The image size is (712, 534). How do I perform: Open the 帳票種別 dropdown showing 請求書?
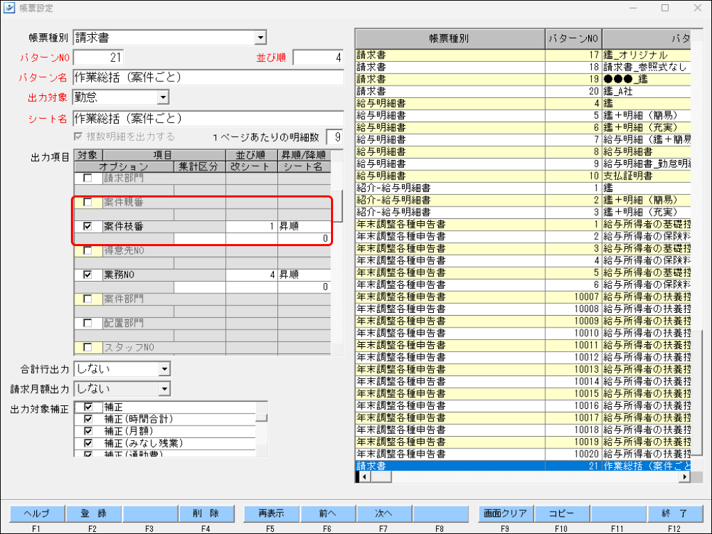pos(261,37)
